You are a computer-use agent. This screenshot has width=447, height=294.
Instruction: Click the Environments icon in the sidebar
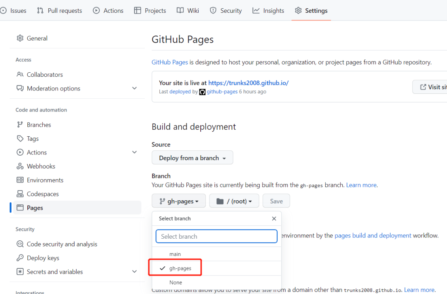pyautogui.click(x=20, y=180)
